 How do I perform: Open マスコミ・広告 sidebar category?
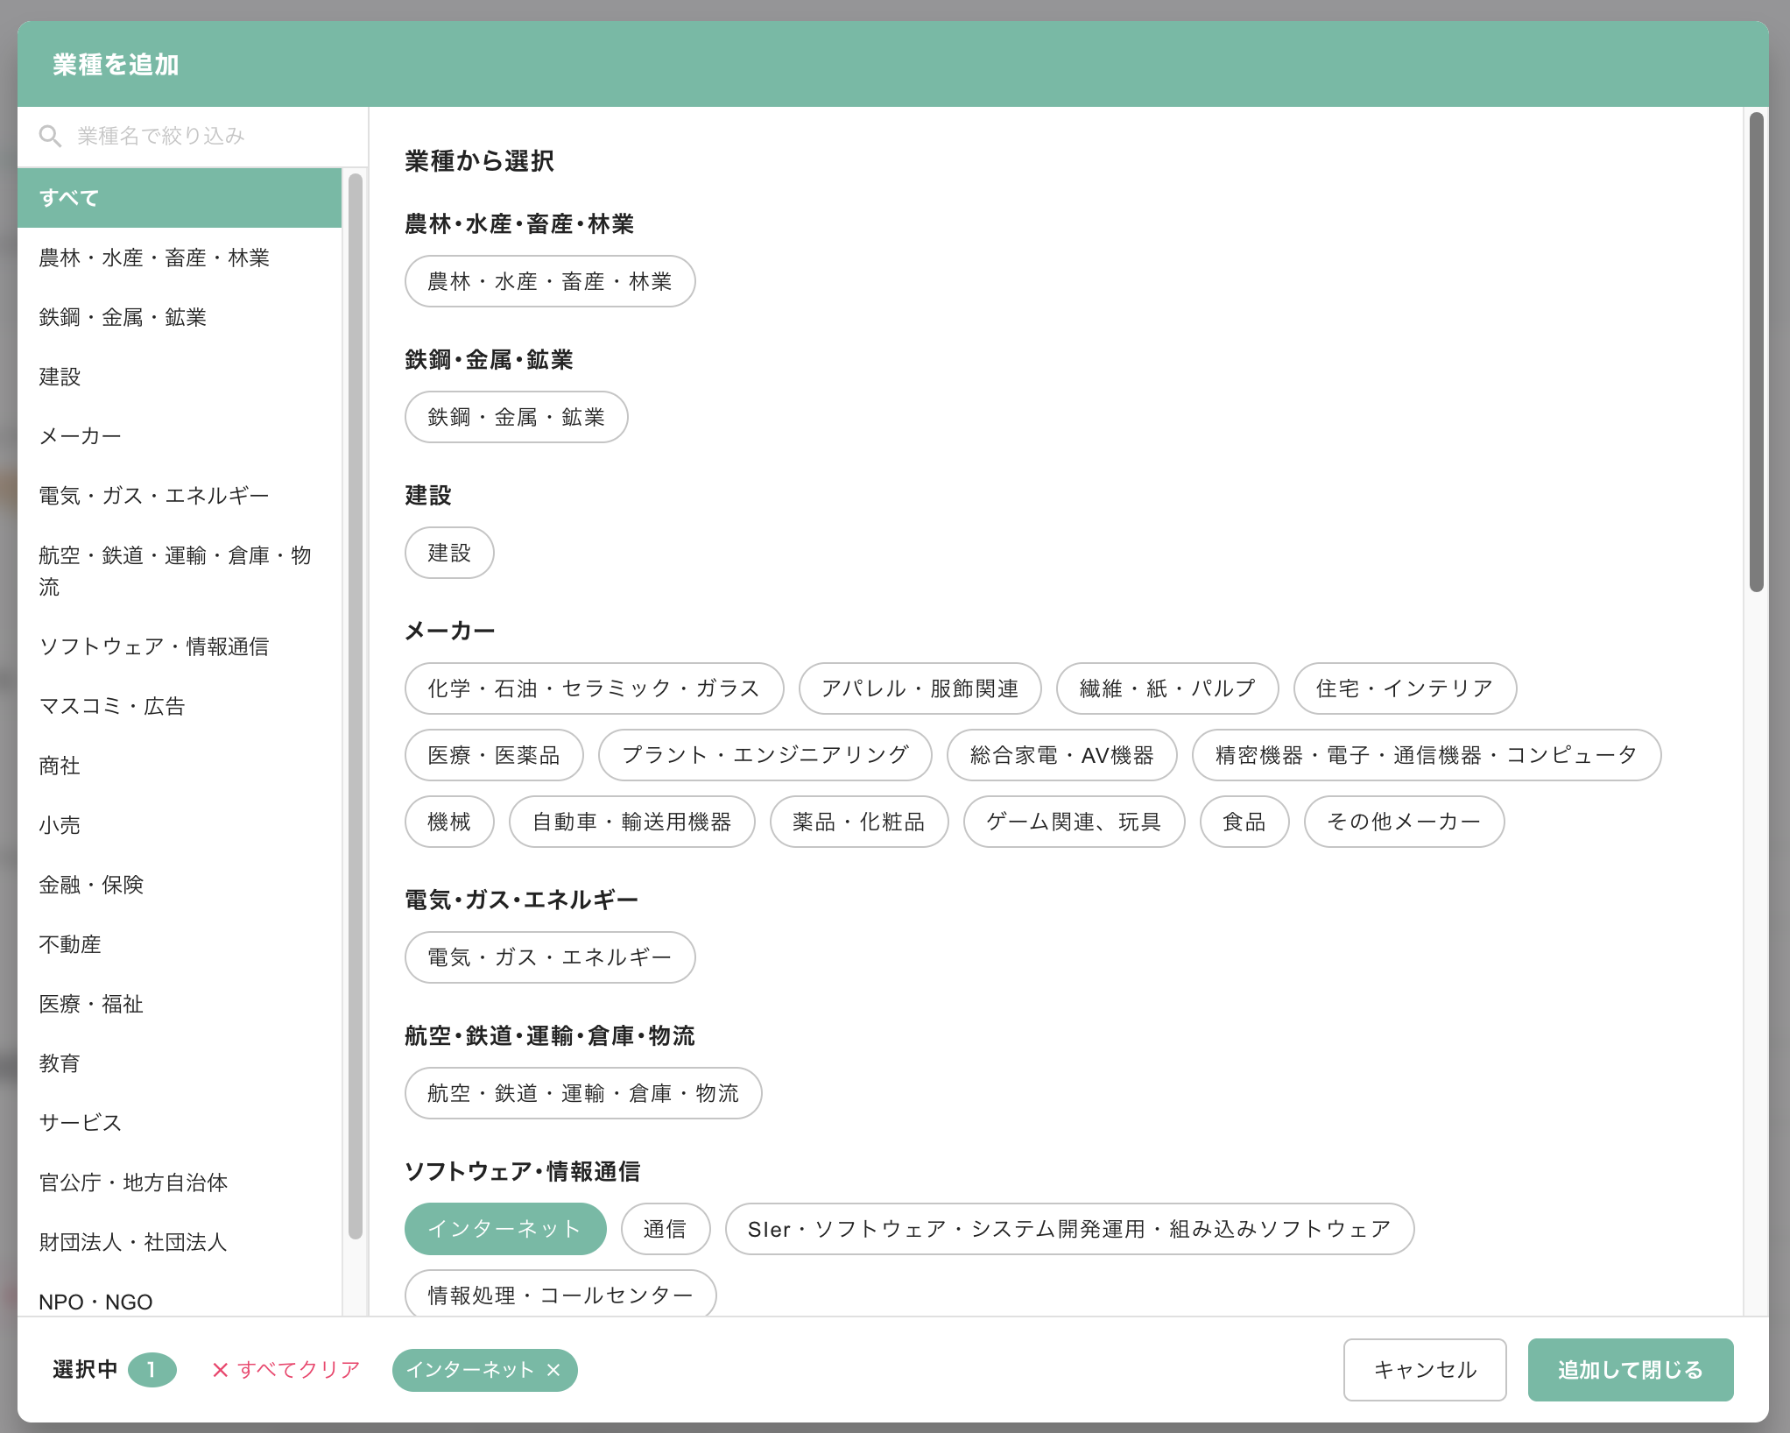[x=180, y=706]
